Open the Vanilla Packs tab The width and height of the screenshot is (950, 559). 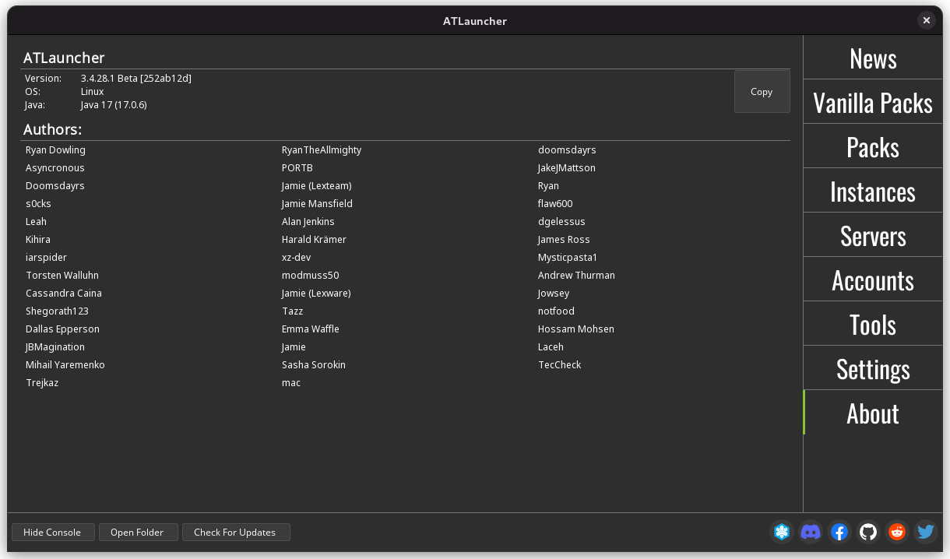point(873,102)
